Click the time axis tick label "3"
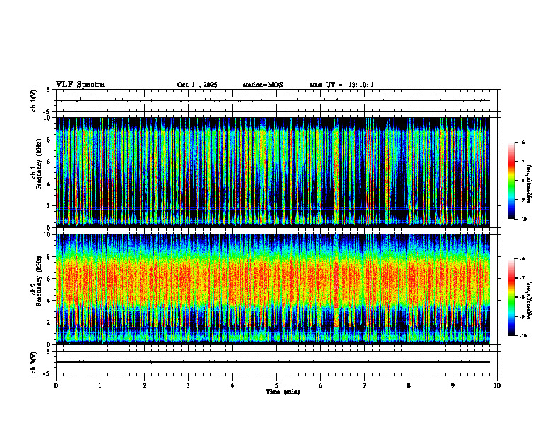 click(x=188, y=385)
